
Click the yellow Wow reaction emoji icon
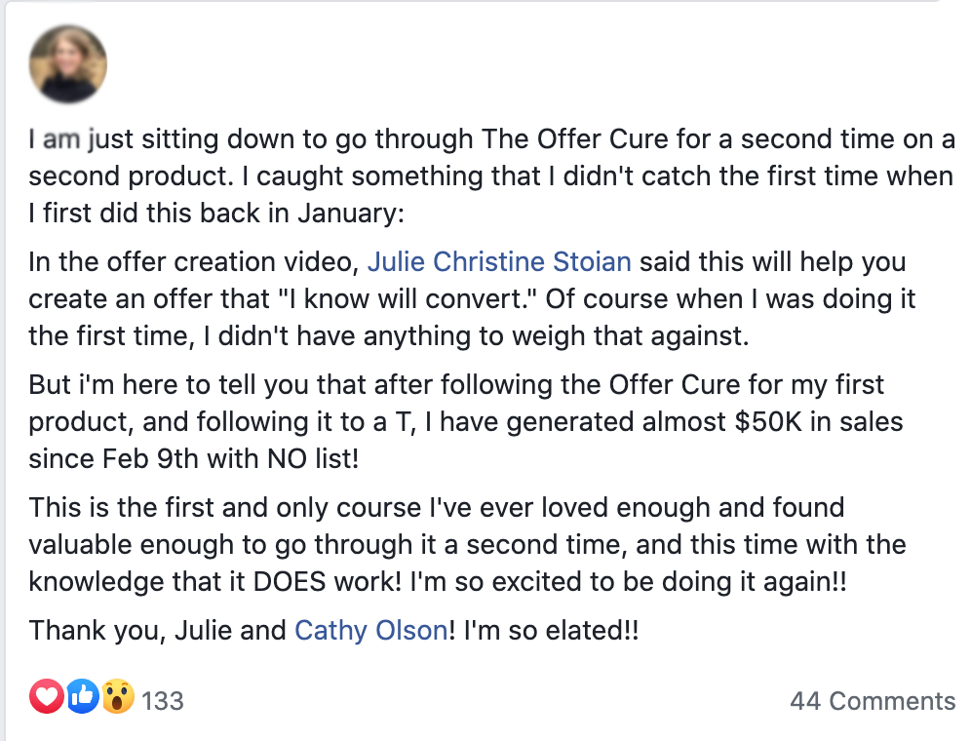(118, 696)
